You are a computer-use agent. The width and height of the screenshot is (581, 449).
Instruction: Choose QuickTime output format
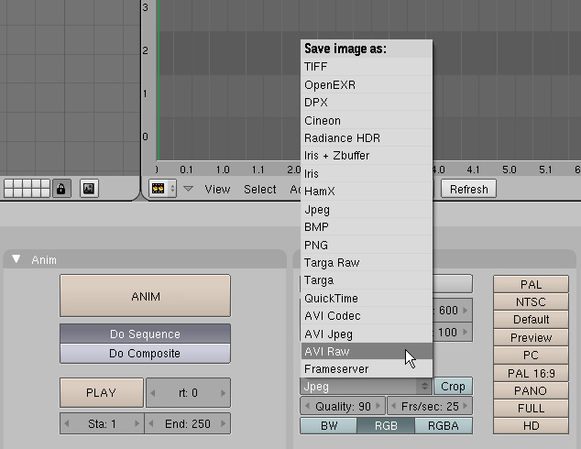(x=367, y=298)
